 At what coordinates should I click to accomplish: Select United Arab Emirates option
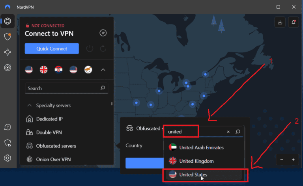[x=201, y=147]
